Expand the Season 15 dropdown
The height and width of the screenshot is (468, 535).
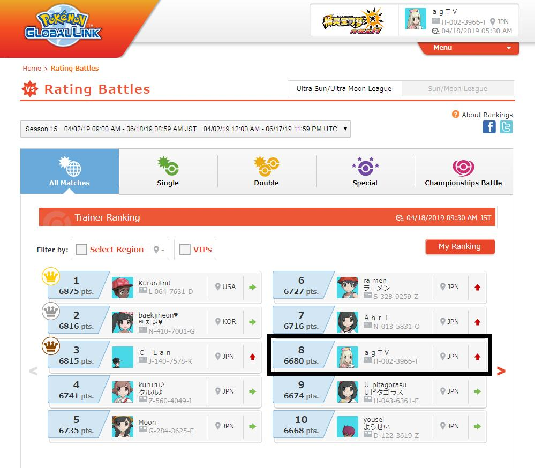point(185,129)
